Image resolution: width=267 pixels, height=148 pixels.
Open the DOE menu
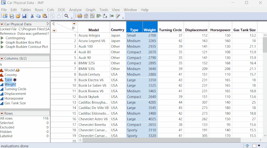[x=61, y=10]
